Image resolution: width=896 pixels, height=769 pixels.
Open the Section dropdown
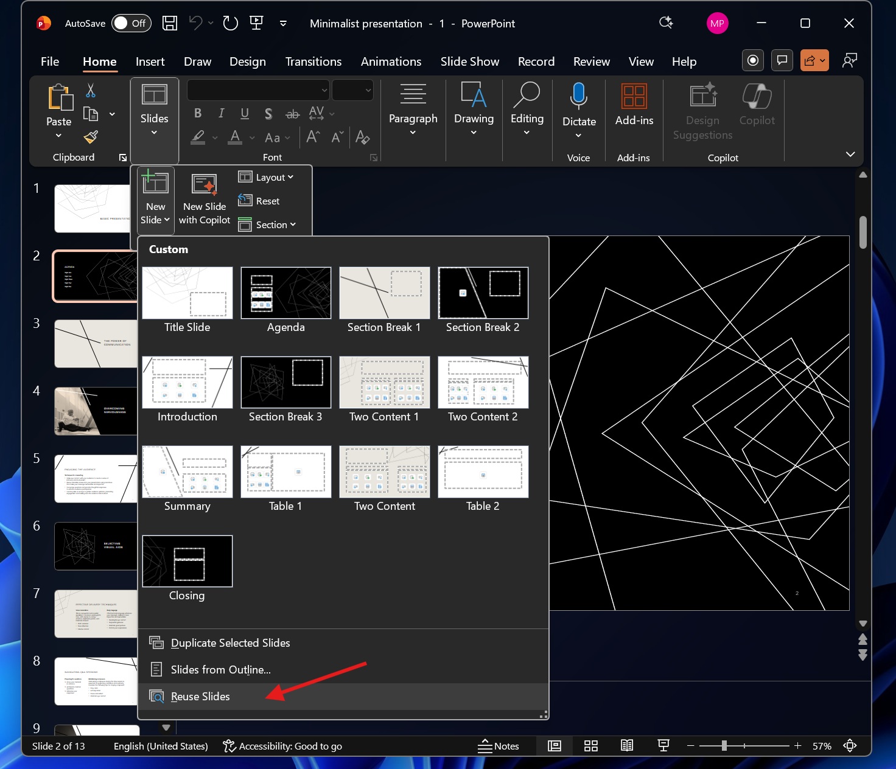pyautogui.click(x=268, y=224)
